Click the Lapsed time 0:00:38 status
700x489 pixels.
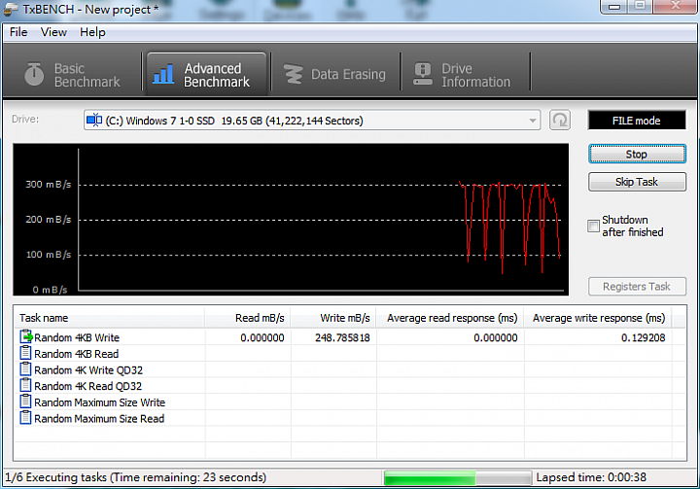pyautogui.click(x=591, y=477)
